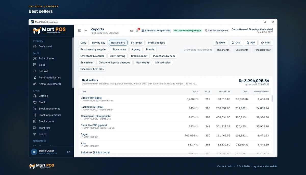Screen dimensions: 306x175
Task: Open My profile link under Demo Owner
Action: [52, 154]
